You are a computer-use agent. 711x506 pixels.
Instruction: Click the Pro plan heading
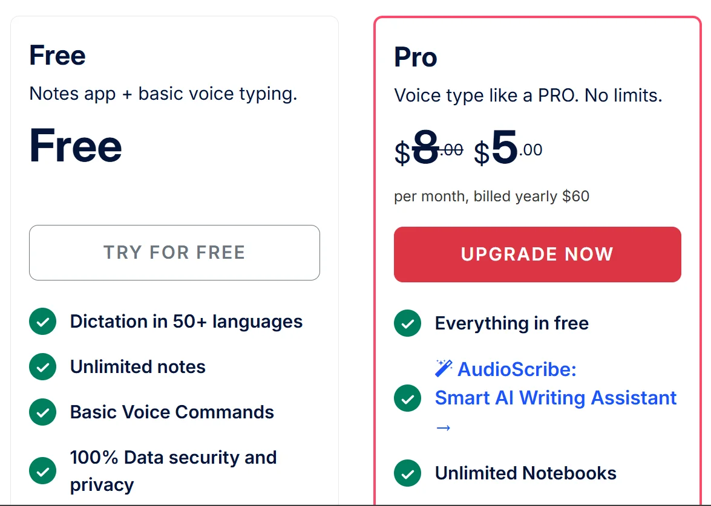point(416,57)
